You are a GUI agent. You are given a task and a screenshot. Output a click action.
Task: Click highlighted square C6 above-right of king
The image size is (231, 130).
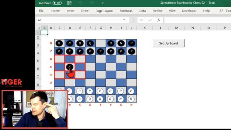point(80,59)
